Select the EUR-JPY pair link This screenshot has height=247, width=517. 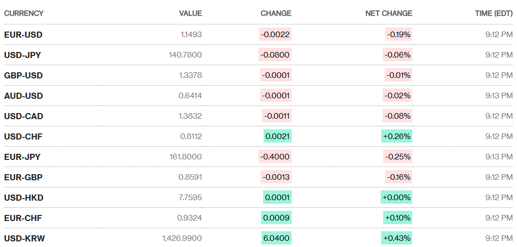click(22, 157)
